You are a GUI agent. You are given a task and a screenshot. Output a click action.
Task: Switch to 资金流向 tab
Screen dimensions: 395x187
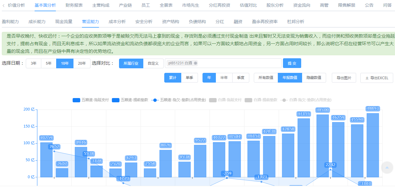[x=302, y=5]
